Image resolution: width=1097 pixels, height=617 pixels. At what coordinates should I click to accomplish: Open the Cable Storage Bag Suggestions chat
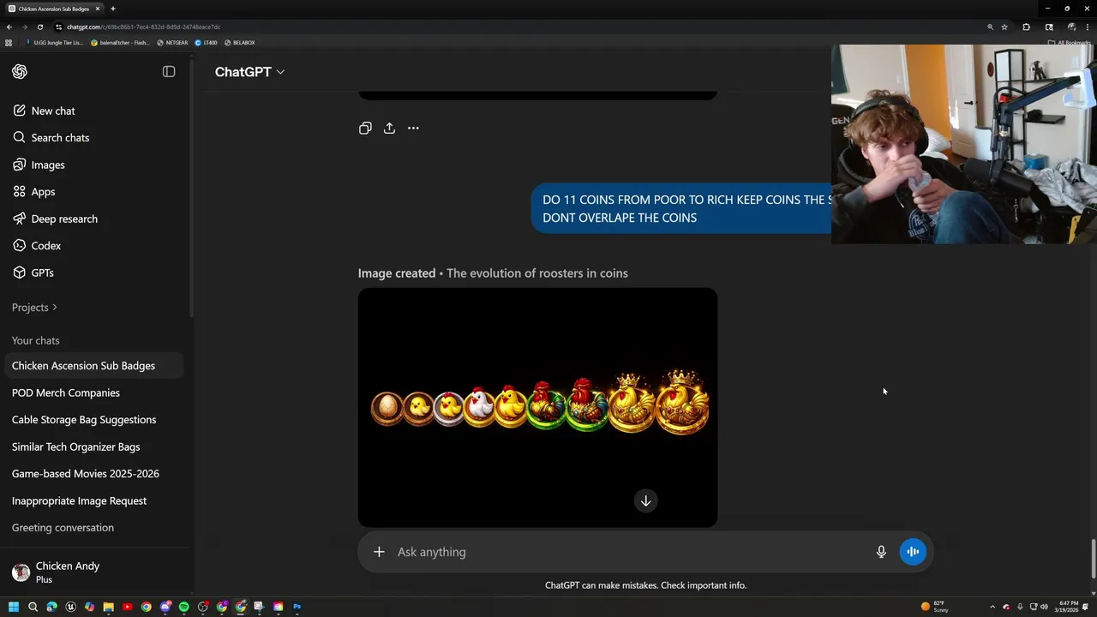[94, 420]
